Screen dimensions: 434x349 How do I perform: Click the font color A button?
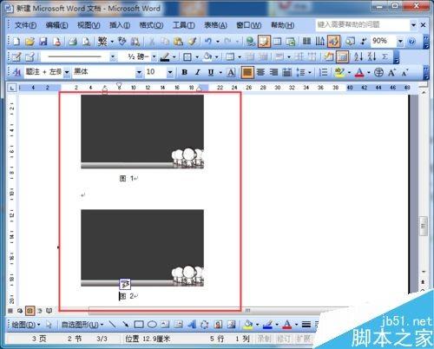359,72
